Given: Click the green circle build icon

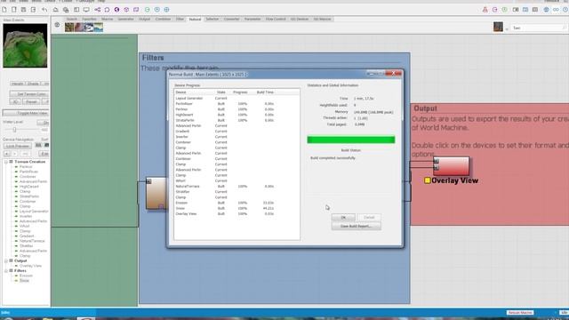Looking at the screenshot, I should [x=148, y=10].
